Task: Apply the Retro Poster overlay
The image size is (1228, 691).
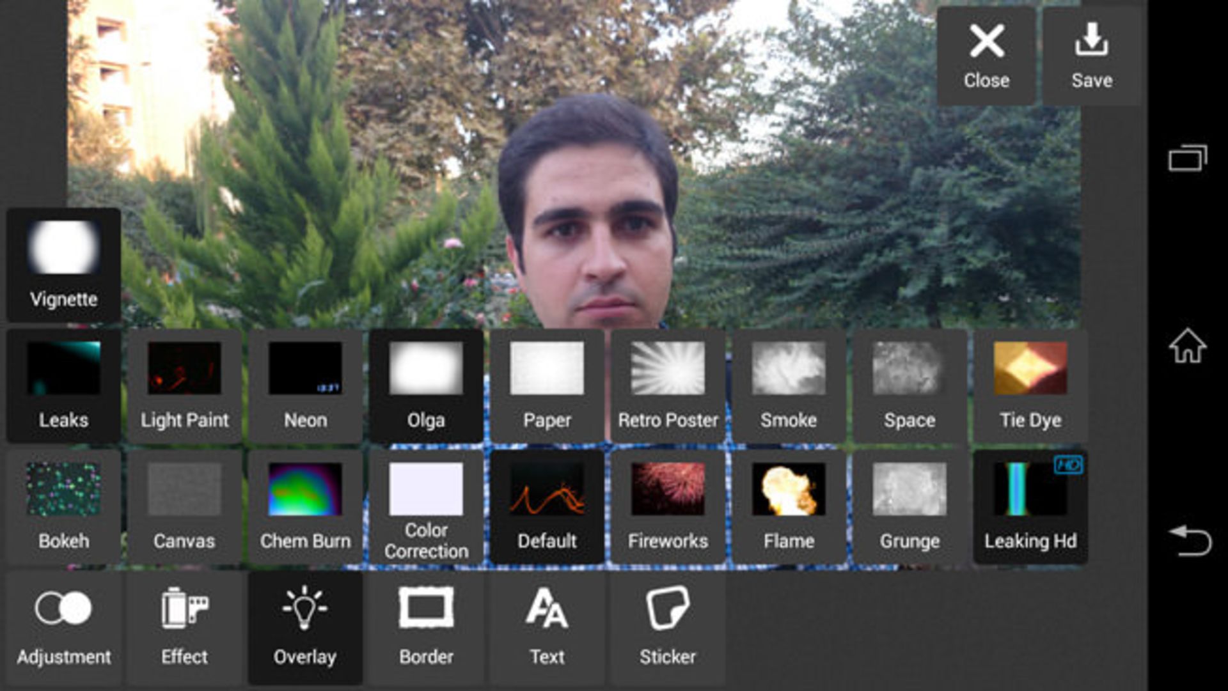Action: (668, 385)
